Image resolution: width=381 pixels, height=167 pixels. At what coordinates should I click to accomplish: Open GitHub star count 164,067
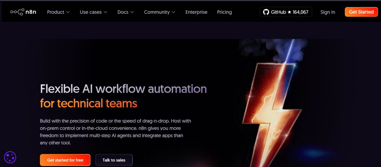(x=286, y=12)
